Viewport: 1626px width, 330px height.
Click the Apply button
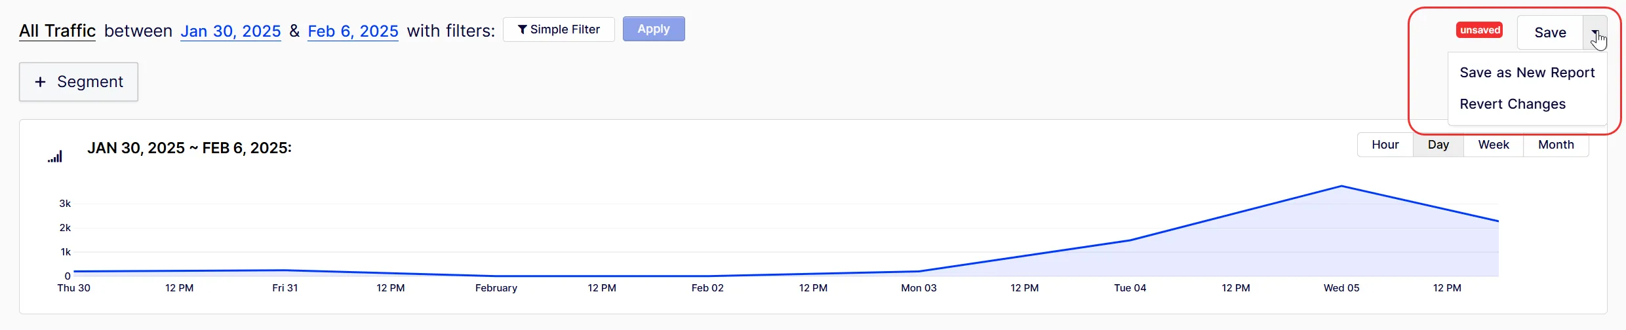point(654,29)
